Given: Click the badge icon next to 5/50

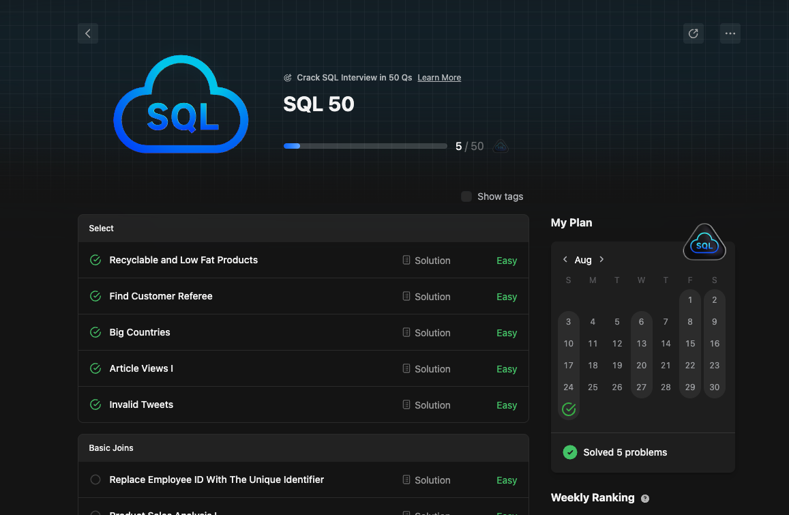Looking at the screenshot, I should click(x=500, y=147).
